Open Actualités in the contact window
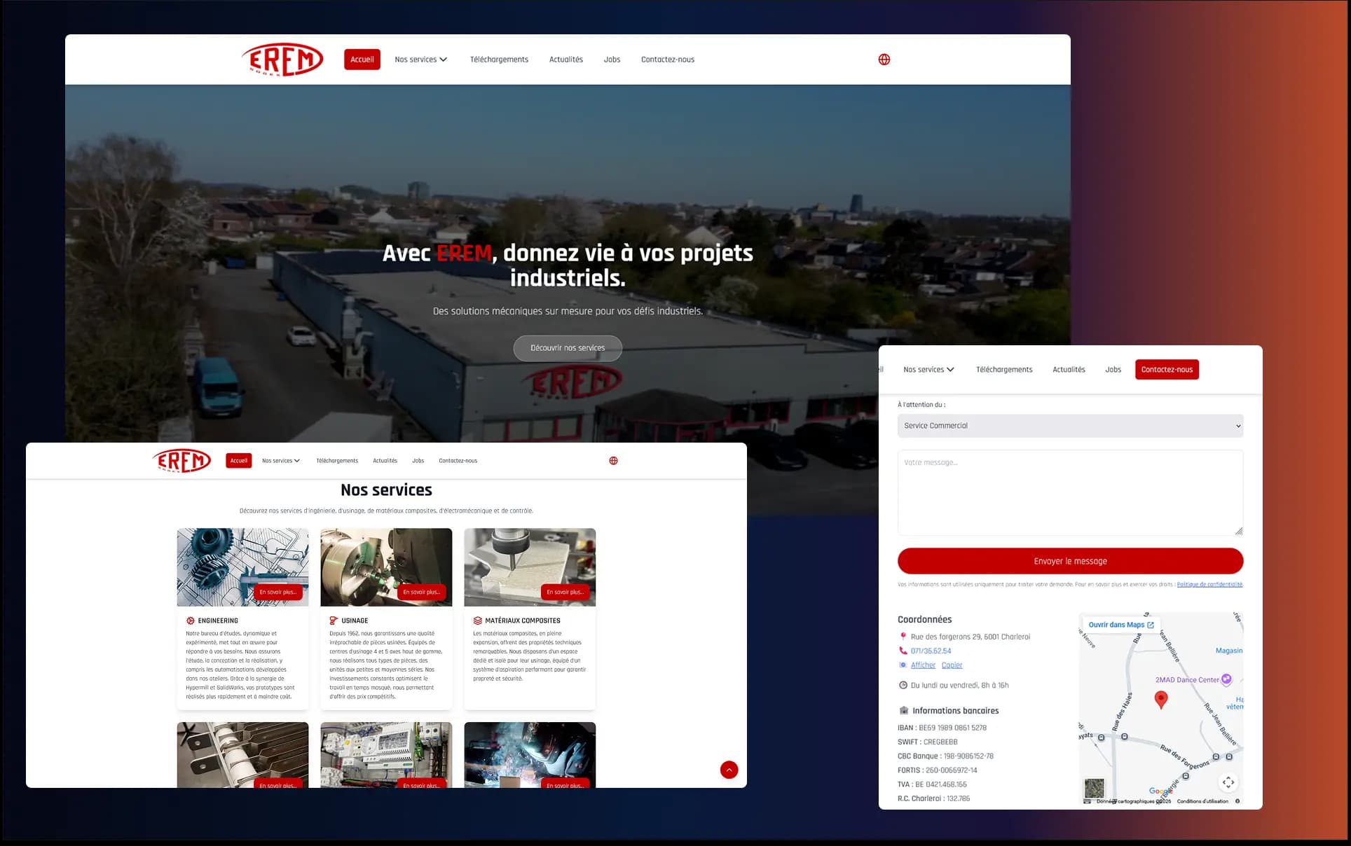 click(x=1069, y=370)
